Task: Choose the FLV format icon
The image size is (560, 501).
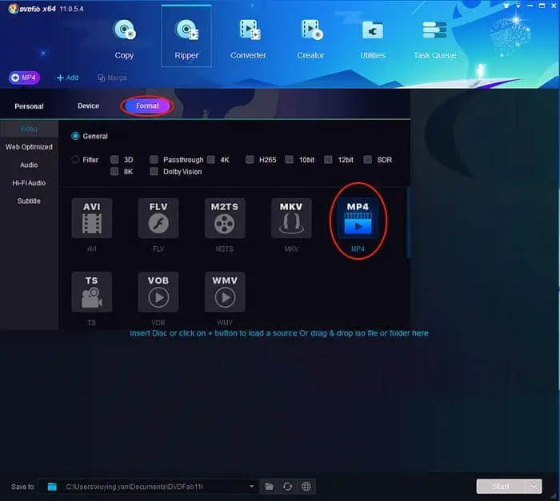Action: (158, 218)
